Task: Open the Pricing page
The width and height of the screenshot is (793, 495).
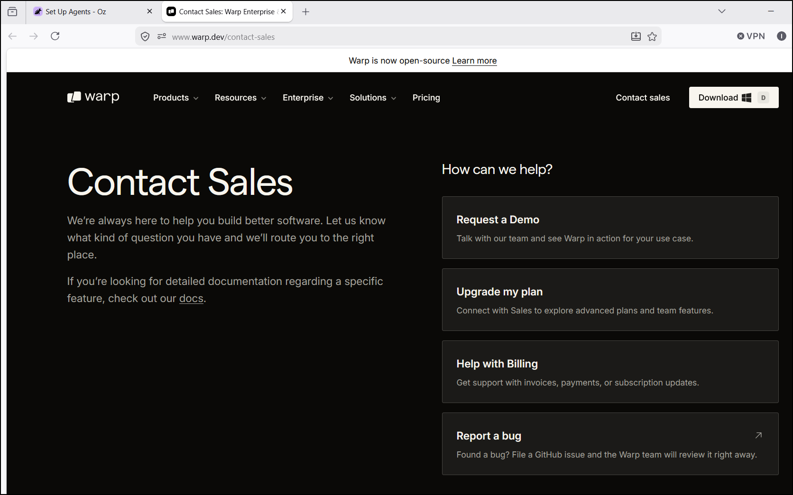Action: (x=426, y=98)
